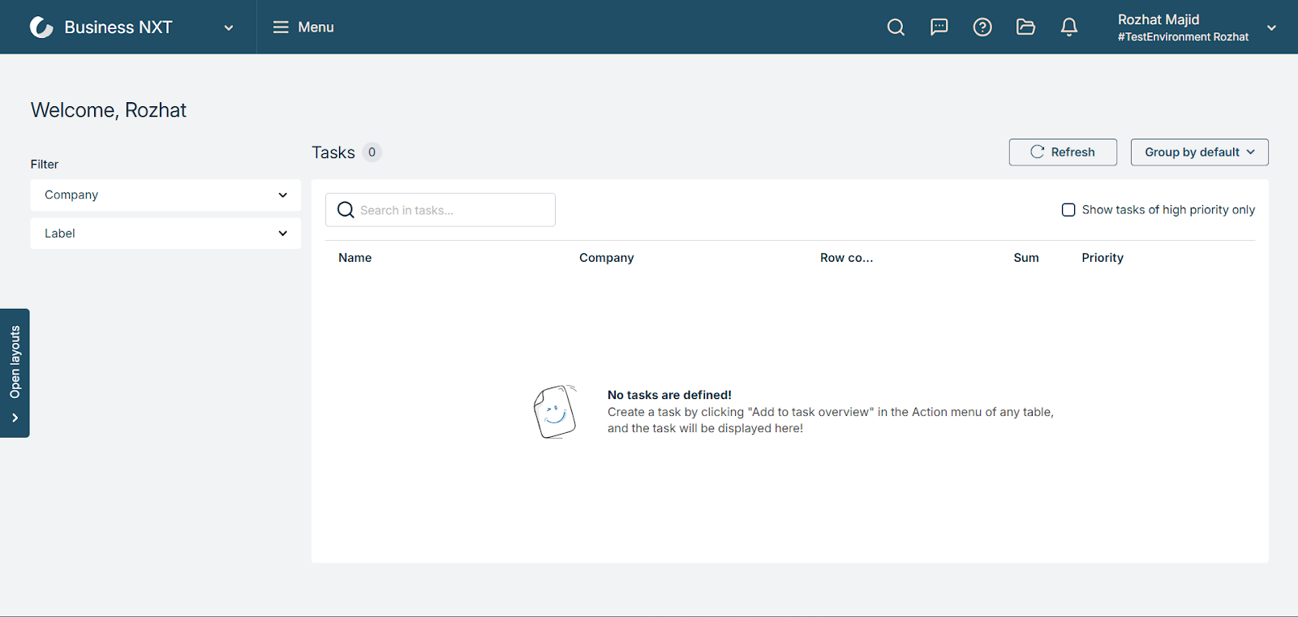Click the smiling paper illustration

[555, 412]
